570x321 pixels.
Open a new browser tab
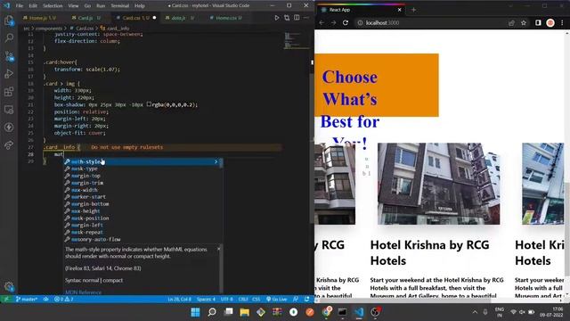click(413, 10)
